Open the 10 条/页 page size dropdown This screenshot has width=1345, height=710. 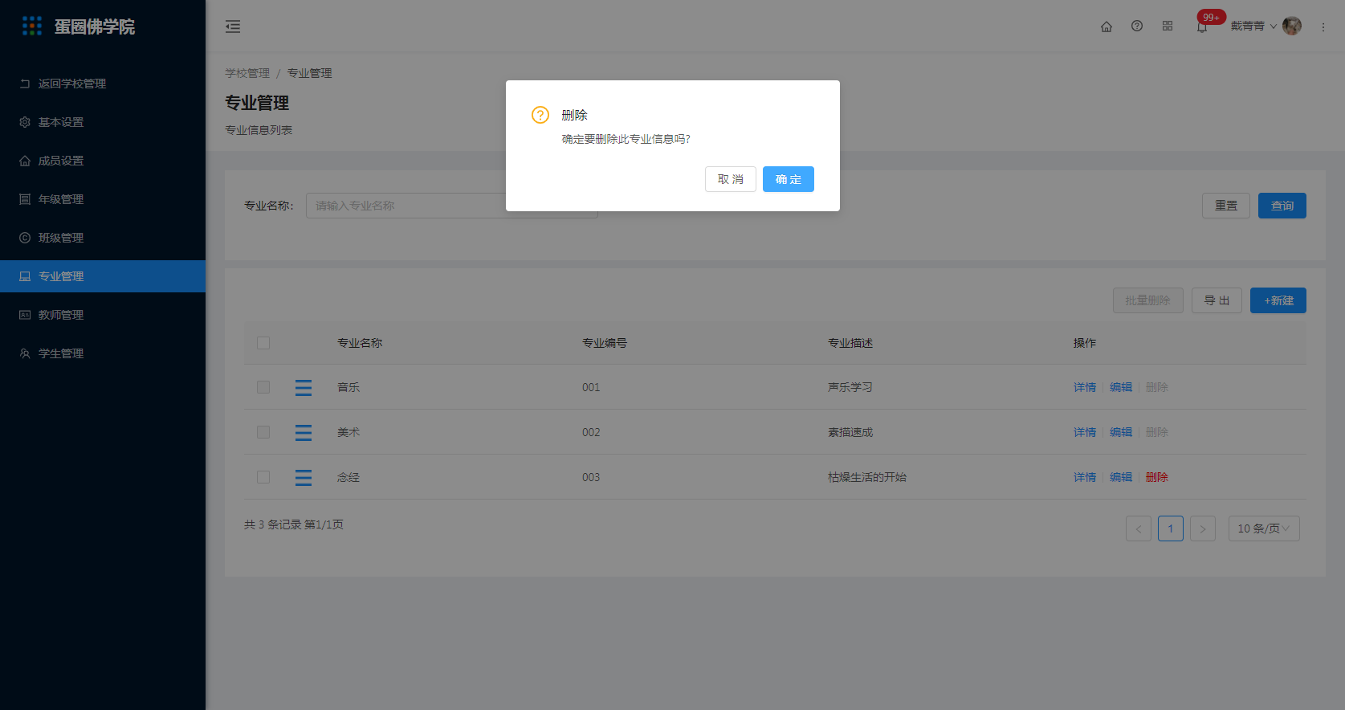tap(1264, 528)
